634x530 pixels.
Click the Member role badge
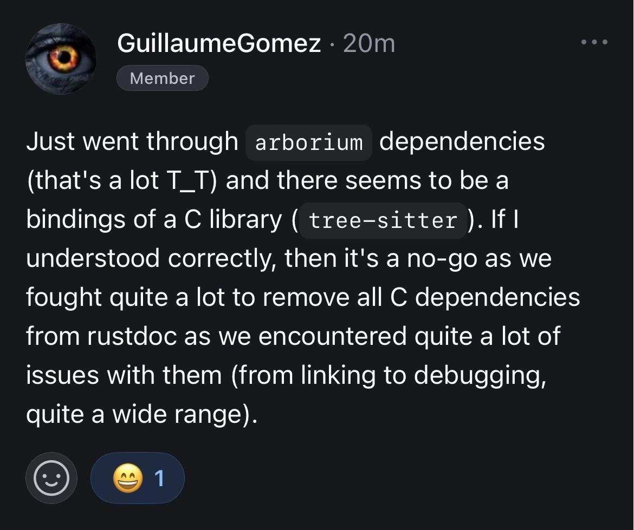point(162,78)
